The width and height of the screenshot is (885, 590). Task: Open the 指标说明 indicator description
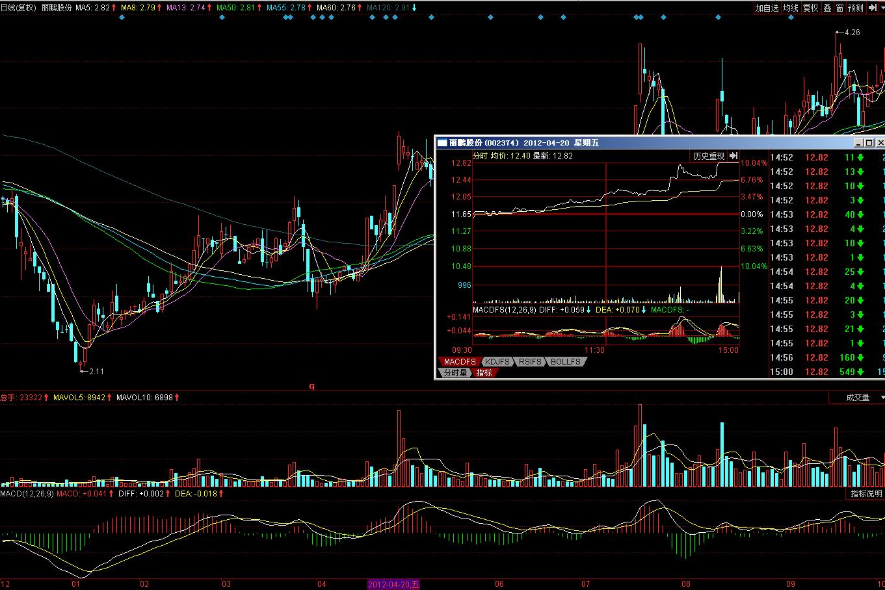pyautogui.click(x=866, y=494)
